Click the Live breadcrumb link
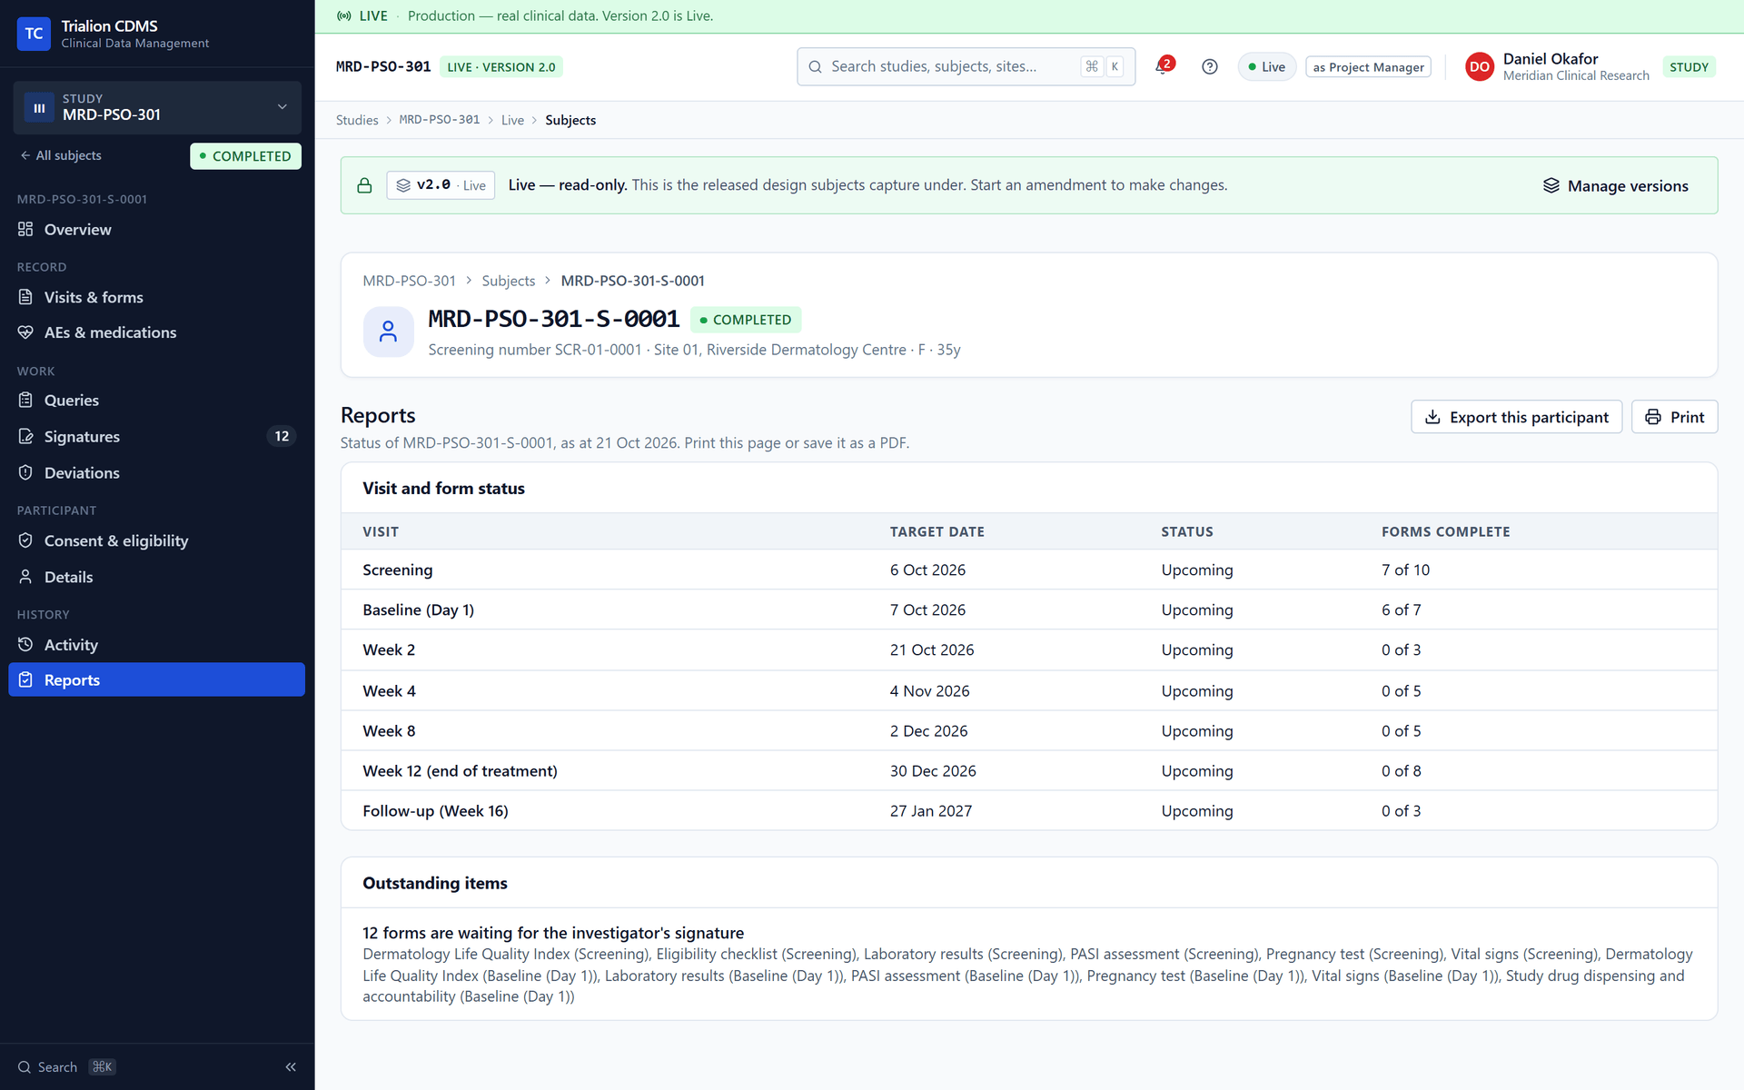This screenshot has width=1744, height=1090. point(512,120)
